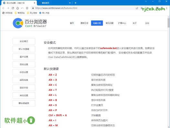The height and width of the screenshot is (128, 170).
Task: Click the 默认快捷键 section heading
Action: tap(51, 69)
